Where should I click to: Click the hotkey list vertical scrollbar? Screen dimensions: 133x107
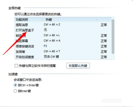[113, 37]
